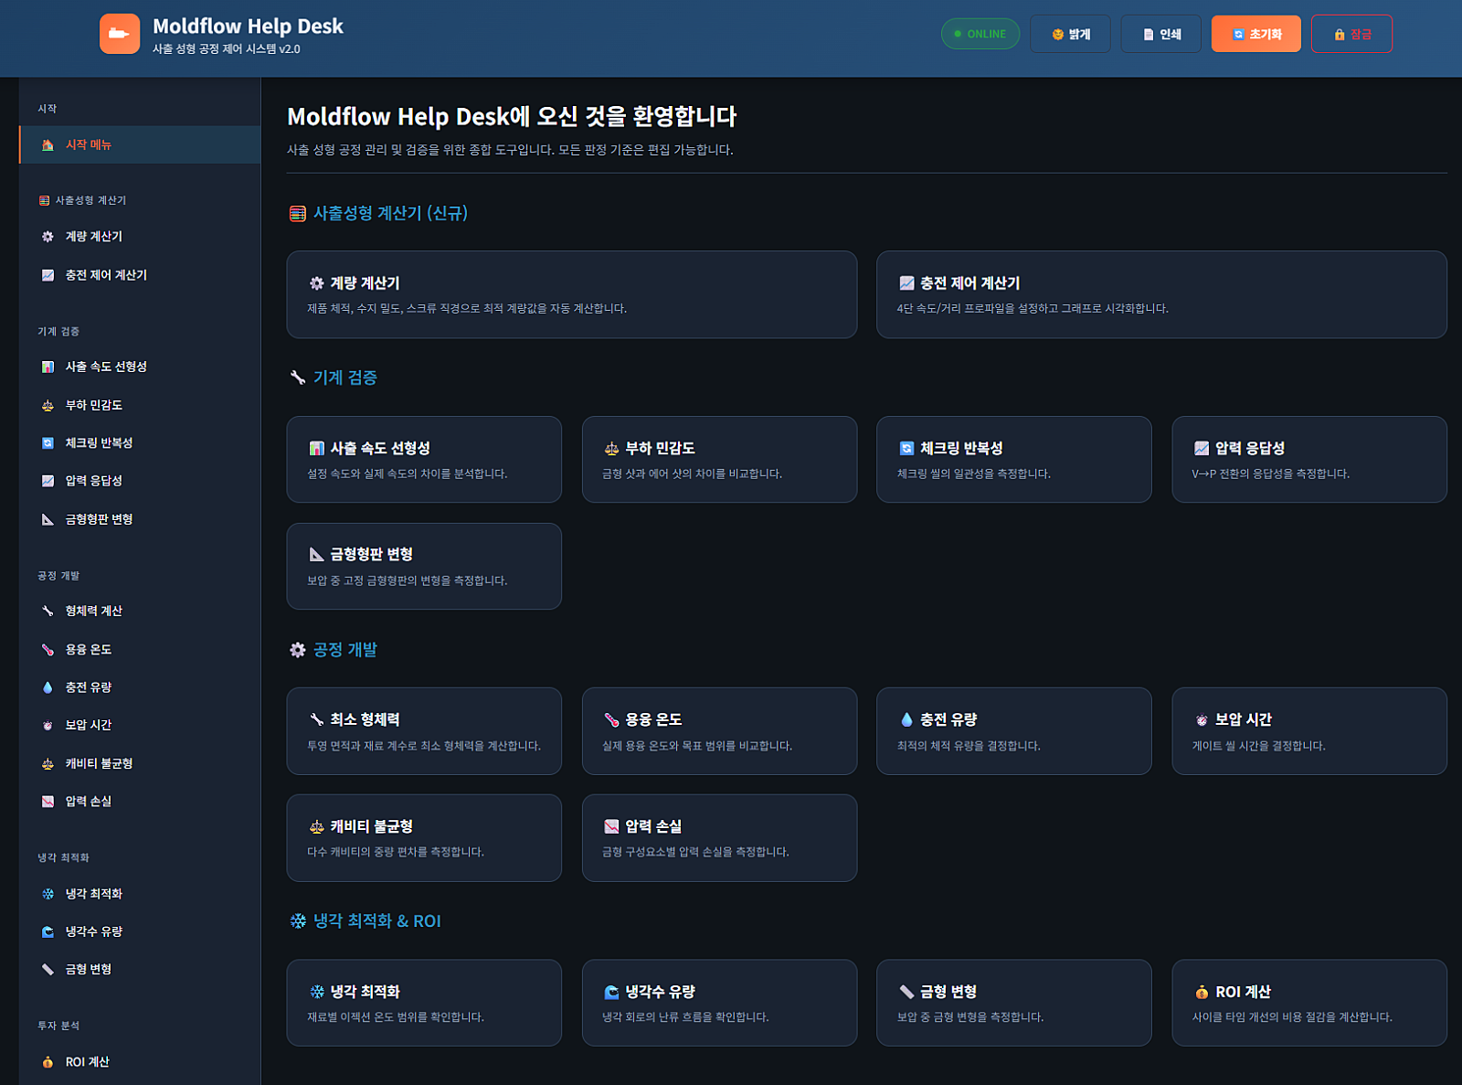Open the 사출 속도 선형성 card
1462x1085 pixels.
424,459
